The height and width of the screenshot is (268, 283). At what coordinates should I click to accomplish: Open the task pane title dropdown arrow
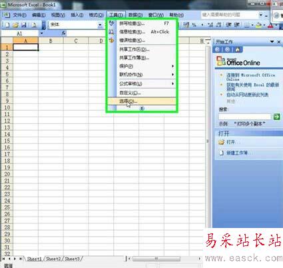point(272,41)
